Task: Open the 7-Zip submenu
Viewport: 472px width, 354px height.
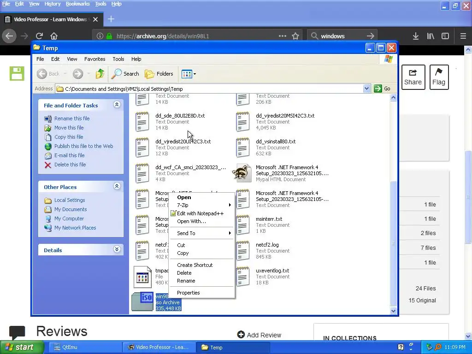Action: (202, 205)
